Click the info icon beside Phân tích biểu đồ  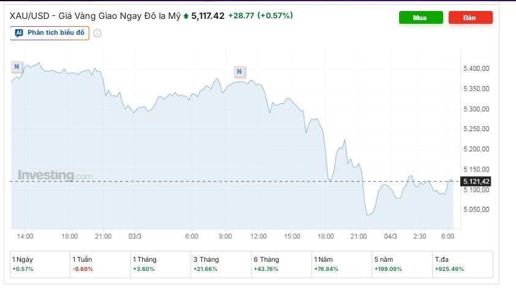(97, 33)
